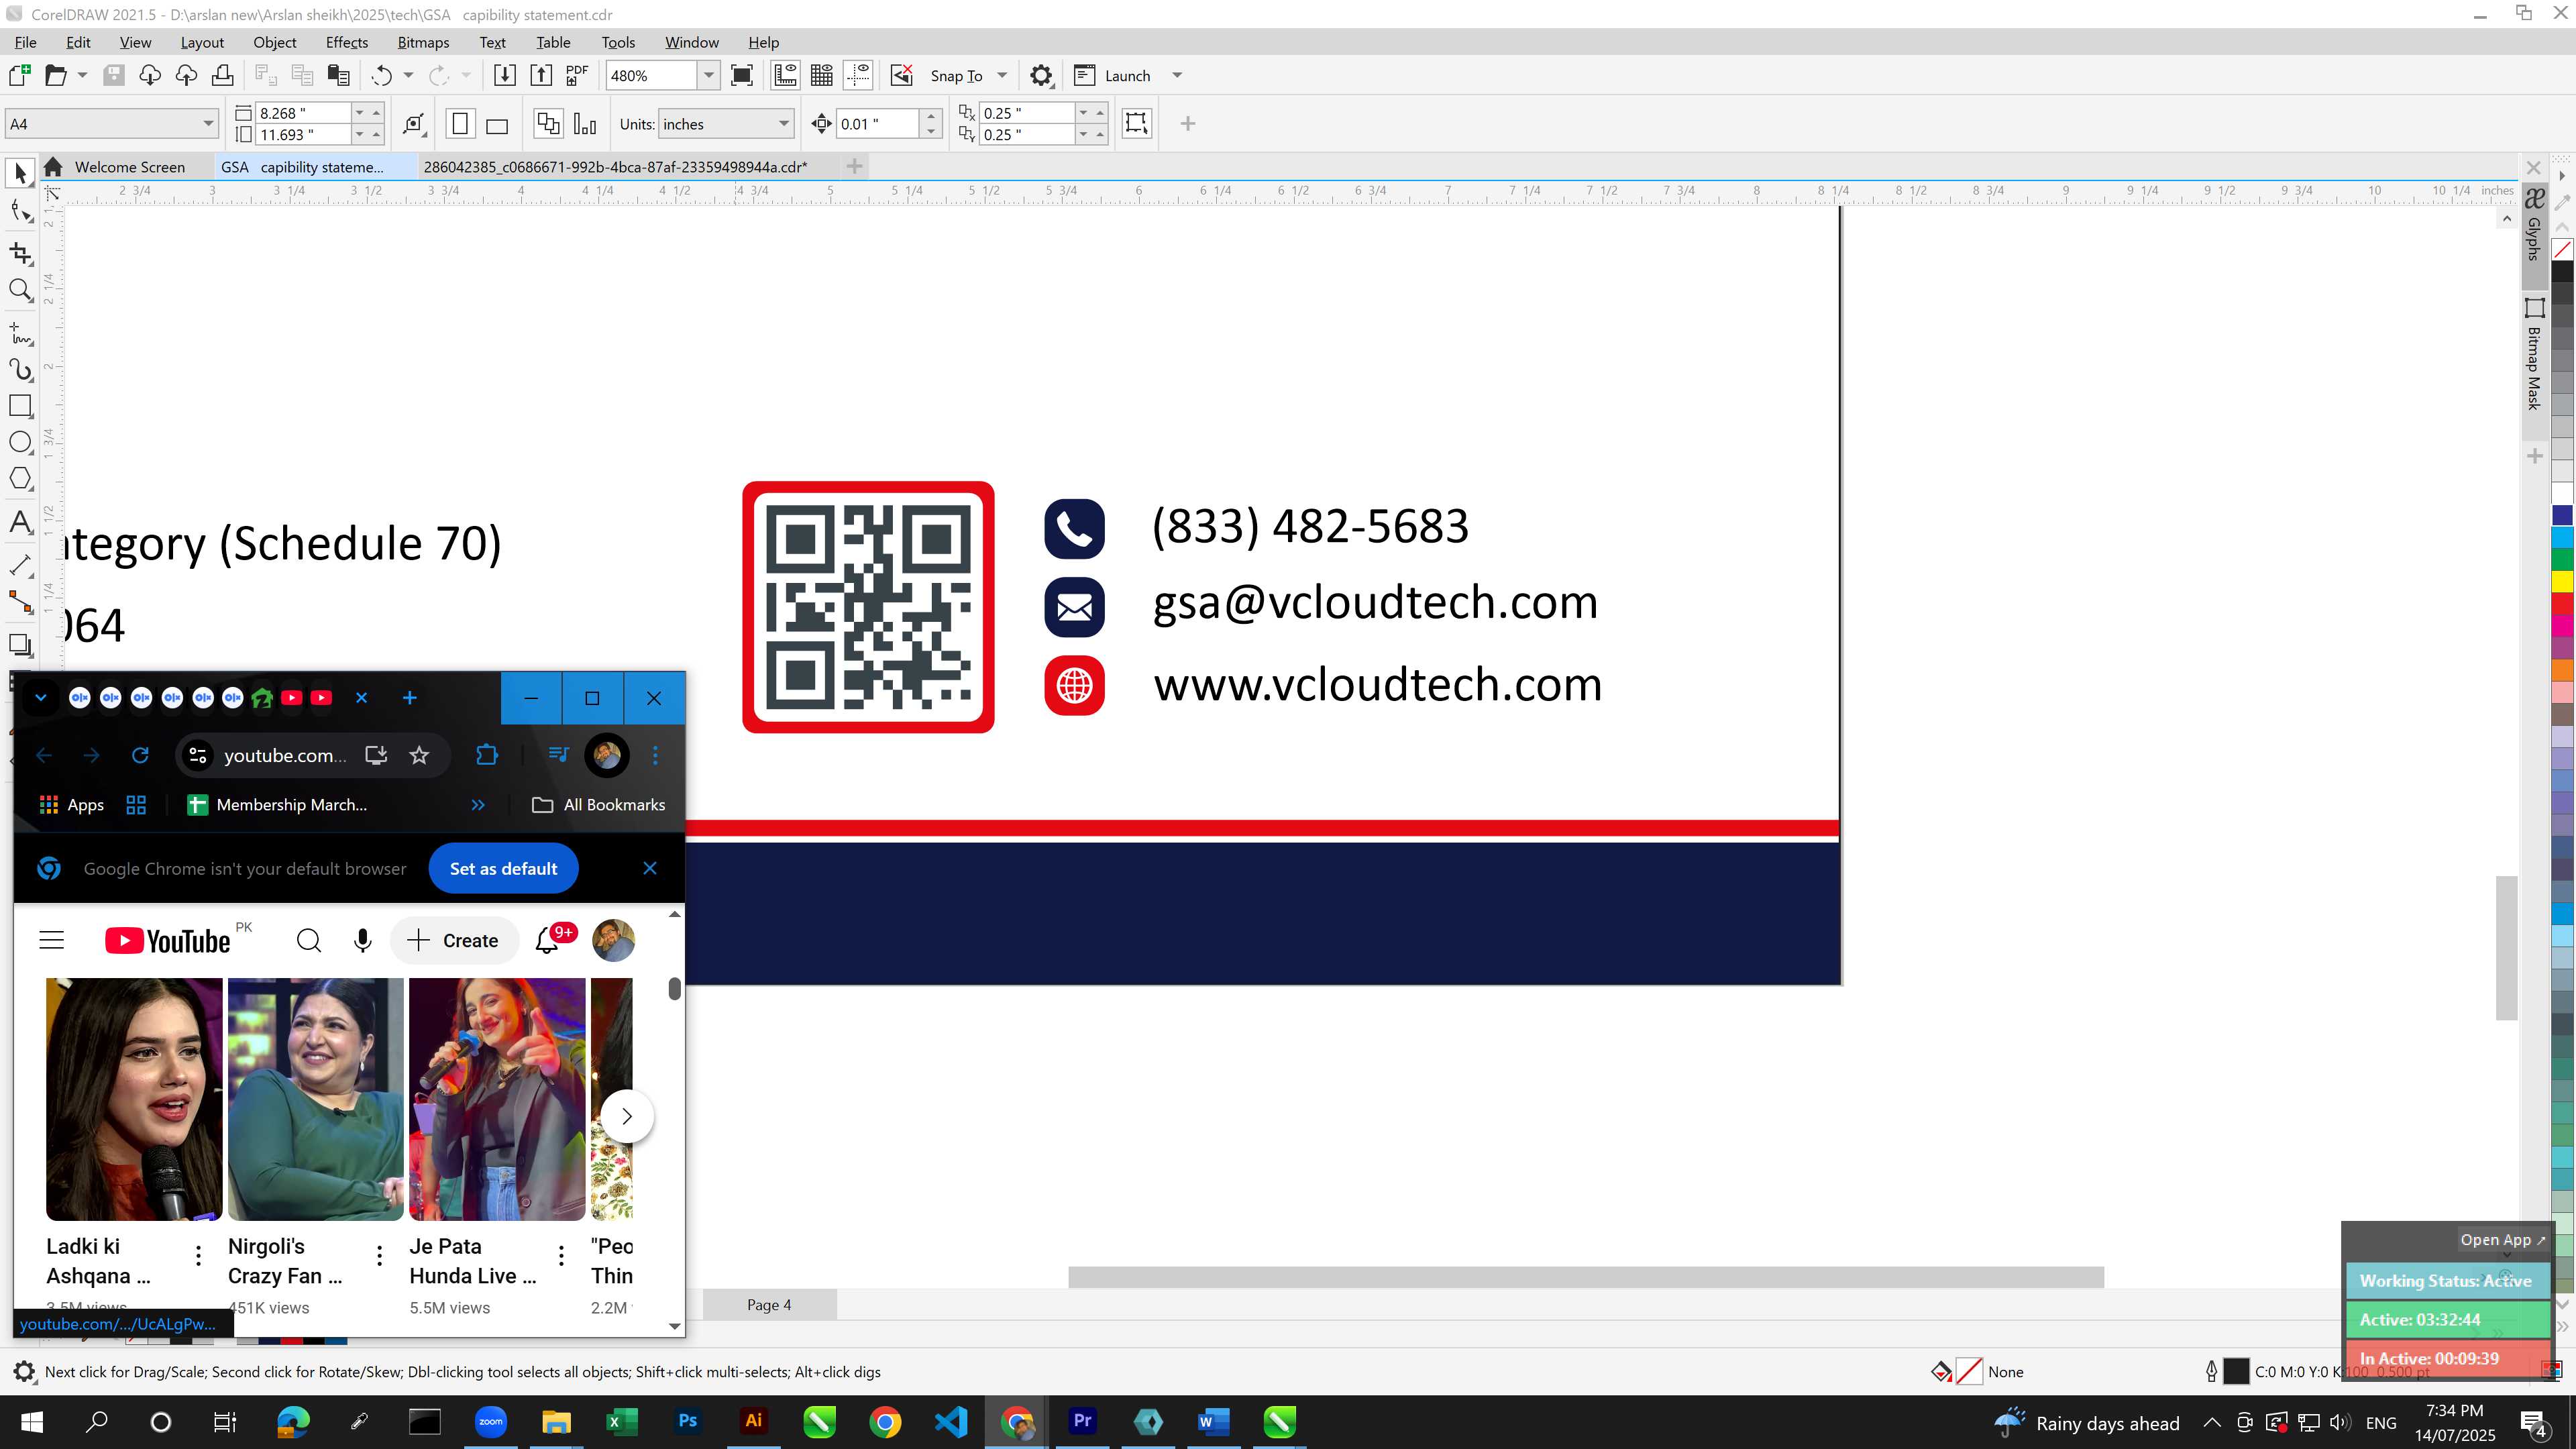
Task: Open dropdown arrow next to Open icon
Action: (82, 75)
